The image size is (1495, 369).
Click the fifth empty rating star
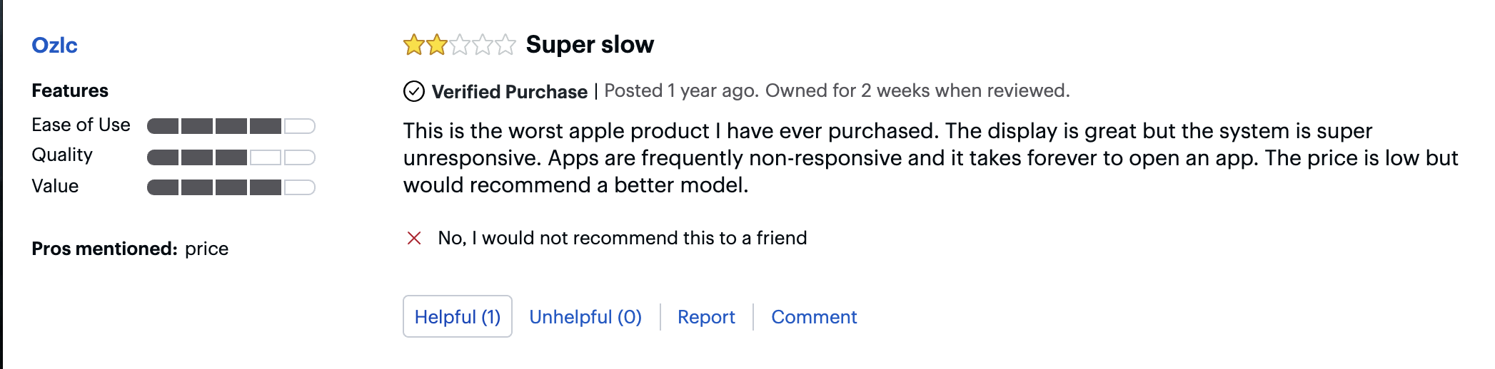(505, 45)
